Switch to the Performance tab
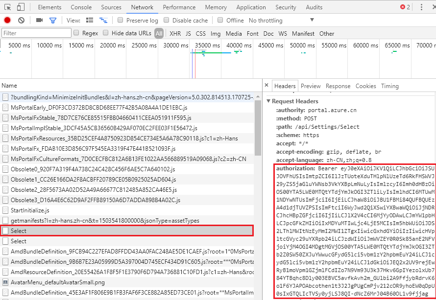The height and width of the screenshot is (300, 436). [x=179, y=7]
